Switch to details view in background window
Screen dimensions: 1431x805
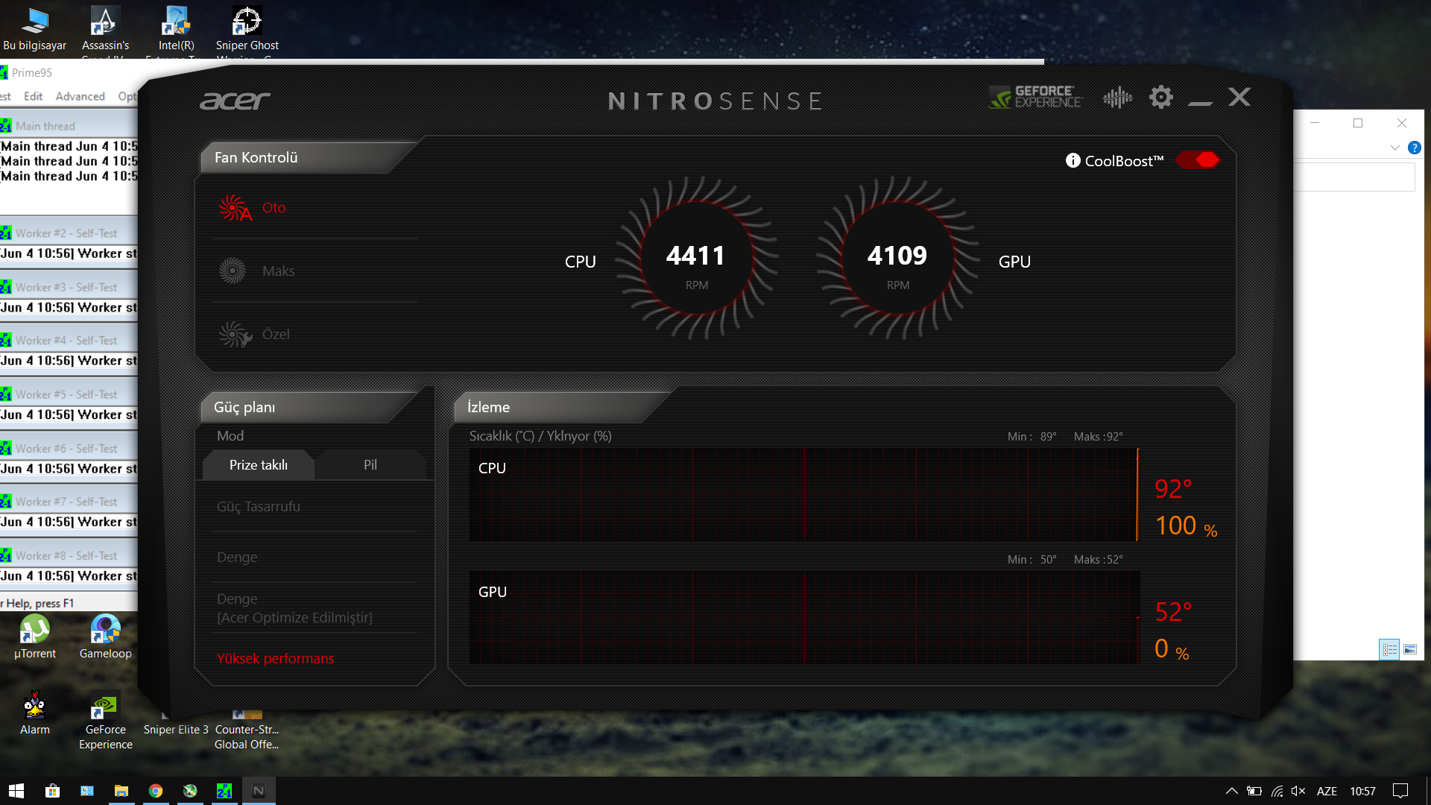coord(1389,649)
